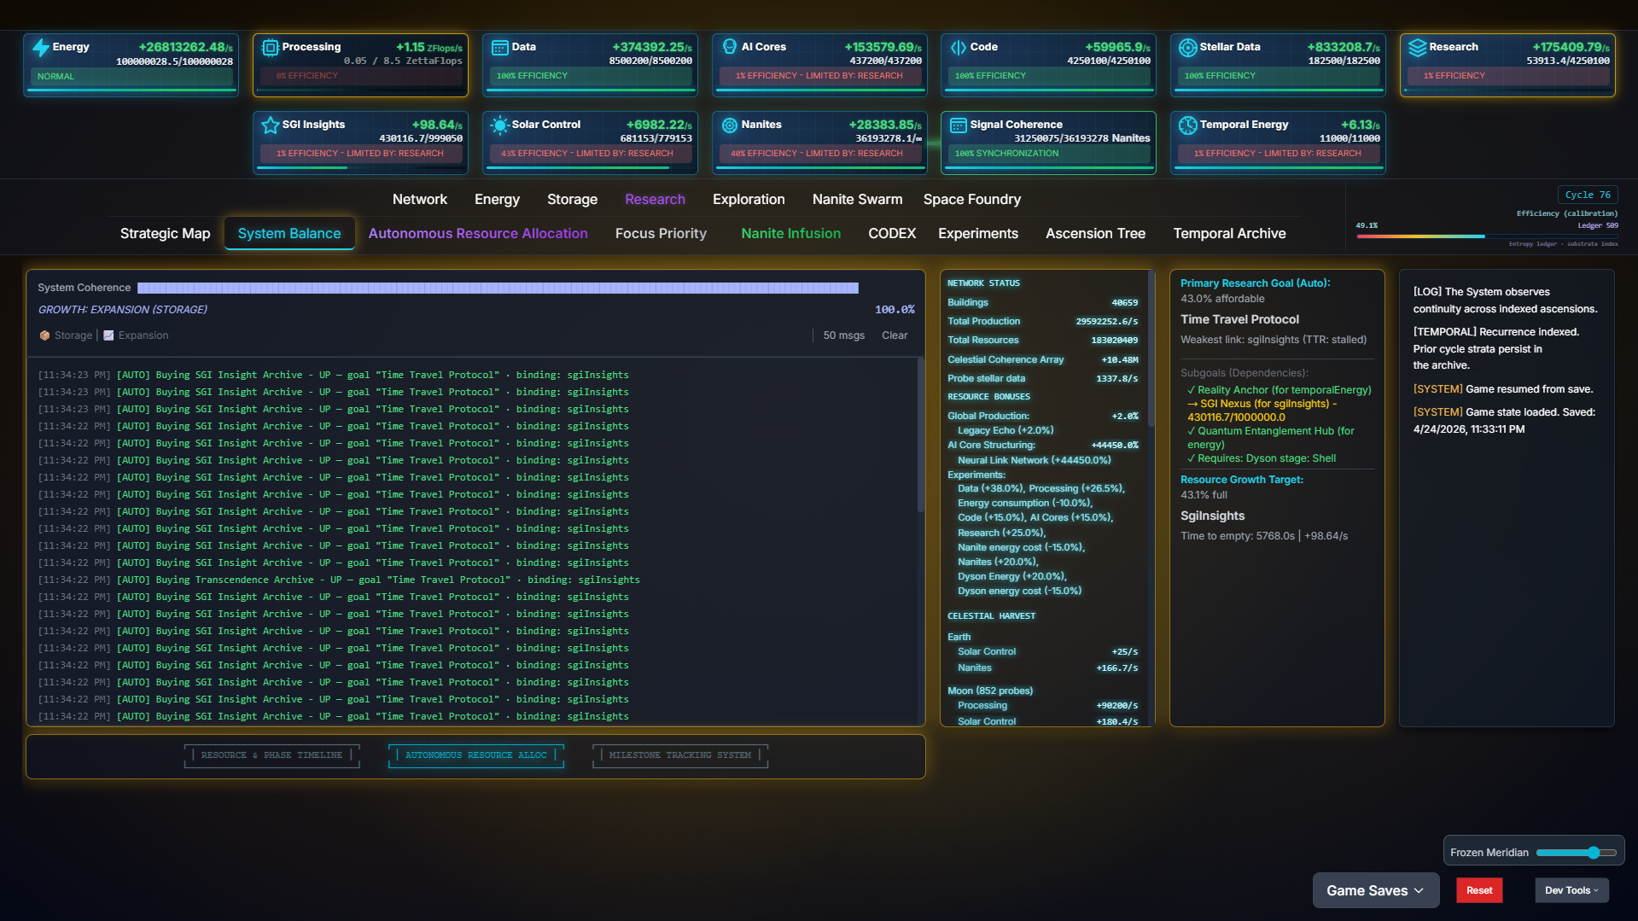
Task: Open Milestone Tracking System panel
Action: [680, 755]
